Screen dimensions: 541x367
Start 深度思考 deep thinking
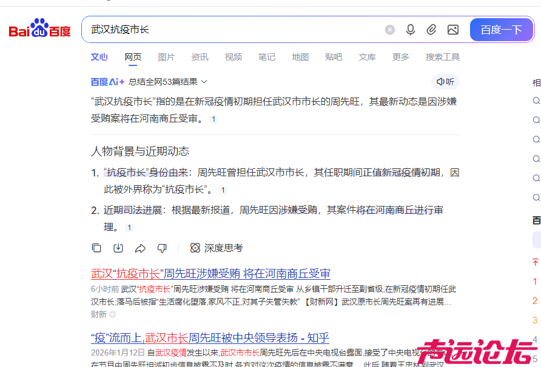coord(217,248)
